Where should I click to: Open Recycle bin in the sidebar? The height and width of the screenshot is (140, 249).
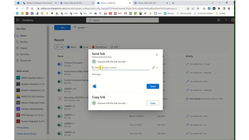click(26, 61)
